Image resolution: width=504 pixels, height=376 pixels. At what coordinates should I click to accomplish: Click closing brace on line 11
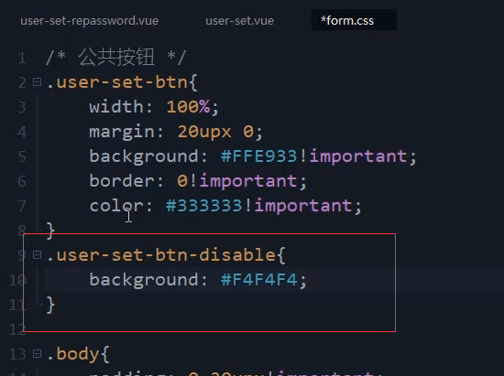[x=50, y=305]
